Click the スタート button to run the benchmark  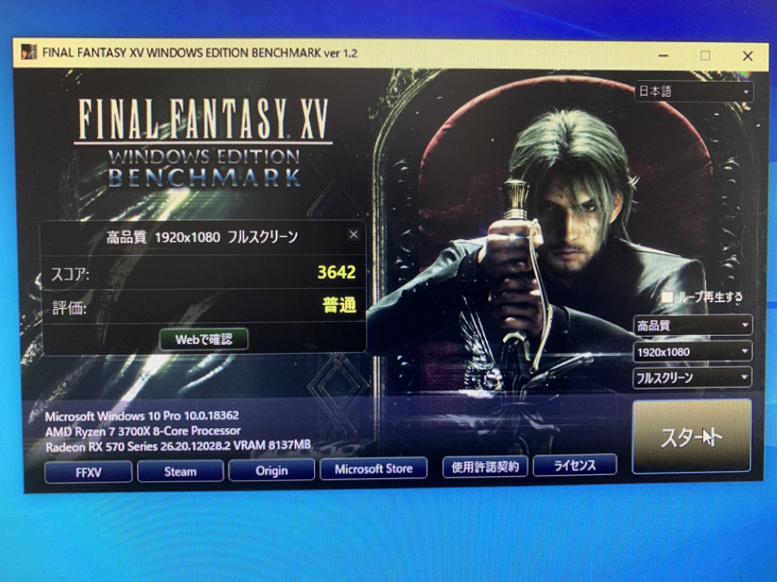(692, 436)
